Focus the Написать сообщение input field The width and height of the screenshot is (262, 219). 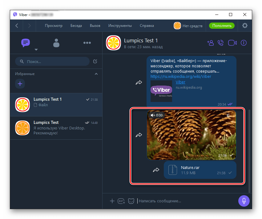coord(186,201)
